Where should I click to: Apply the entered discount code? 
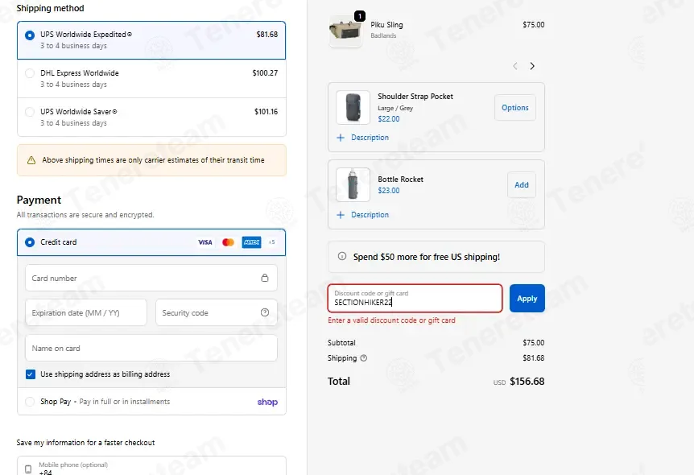coord(527,299)
